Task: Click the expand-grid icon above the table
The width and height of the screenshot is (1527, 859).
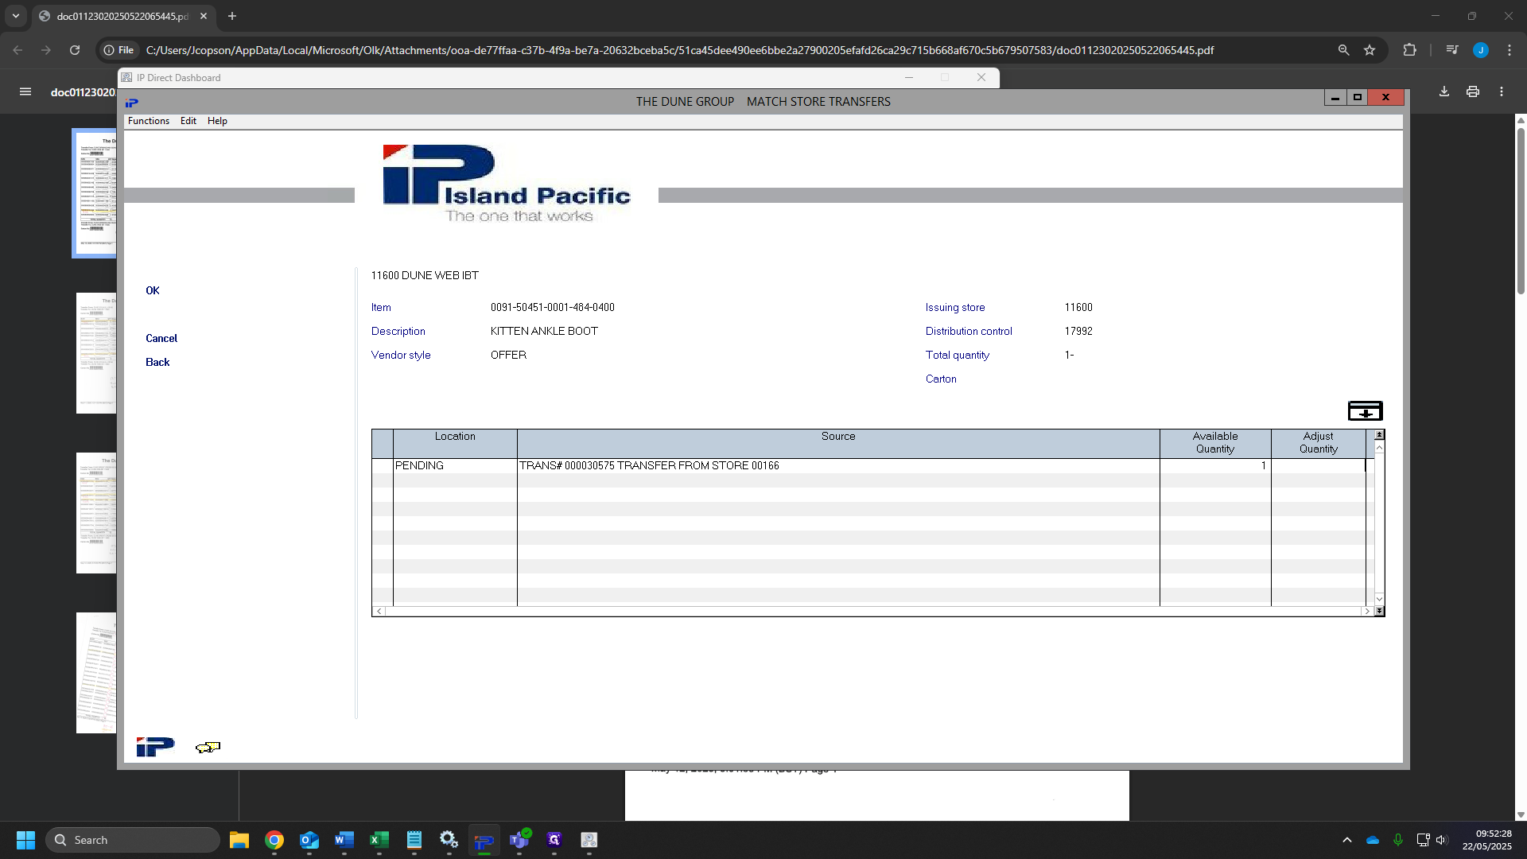Action: click(x=1365, y=410)
